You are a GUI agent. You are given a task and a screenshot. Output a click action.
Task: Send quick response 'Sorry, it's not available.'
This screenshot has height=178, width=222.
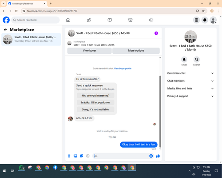tap(95, 109)
